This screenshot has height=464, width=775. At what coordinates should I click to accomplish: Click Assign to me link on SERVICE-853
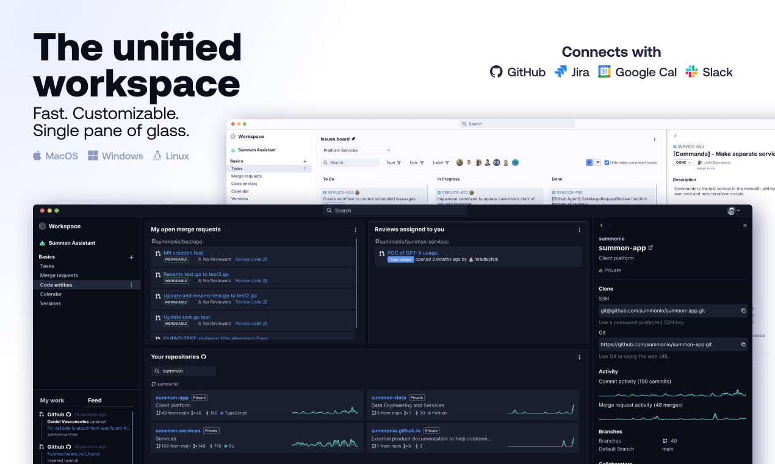coord(705,168)
